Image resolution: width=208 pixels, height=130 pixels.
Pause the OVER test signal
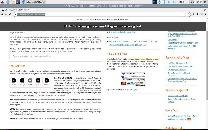click(x=30, y=81)
